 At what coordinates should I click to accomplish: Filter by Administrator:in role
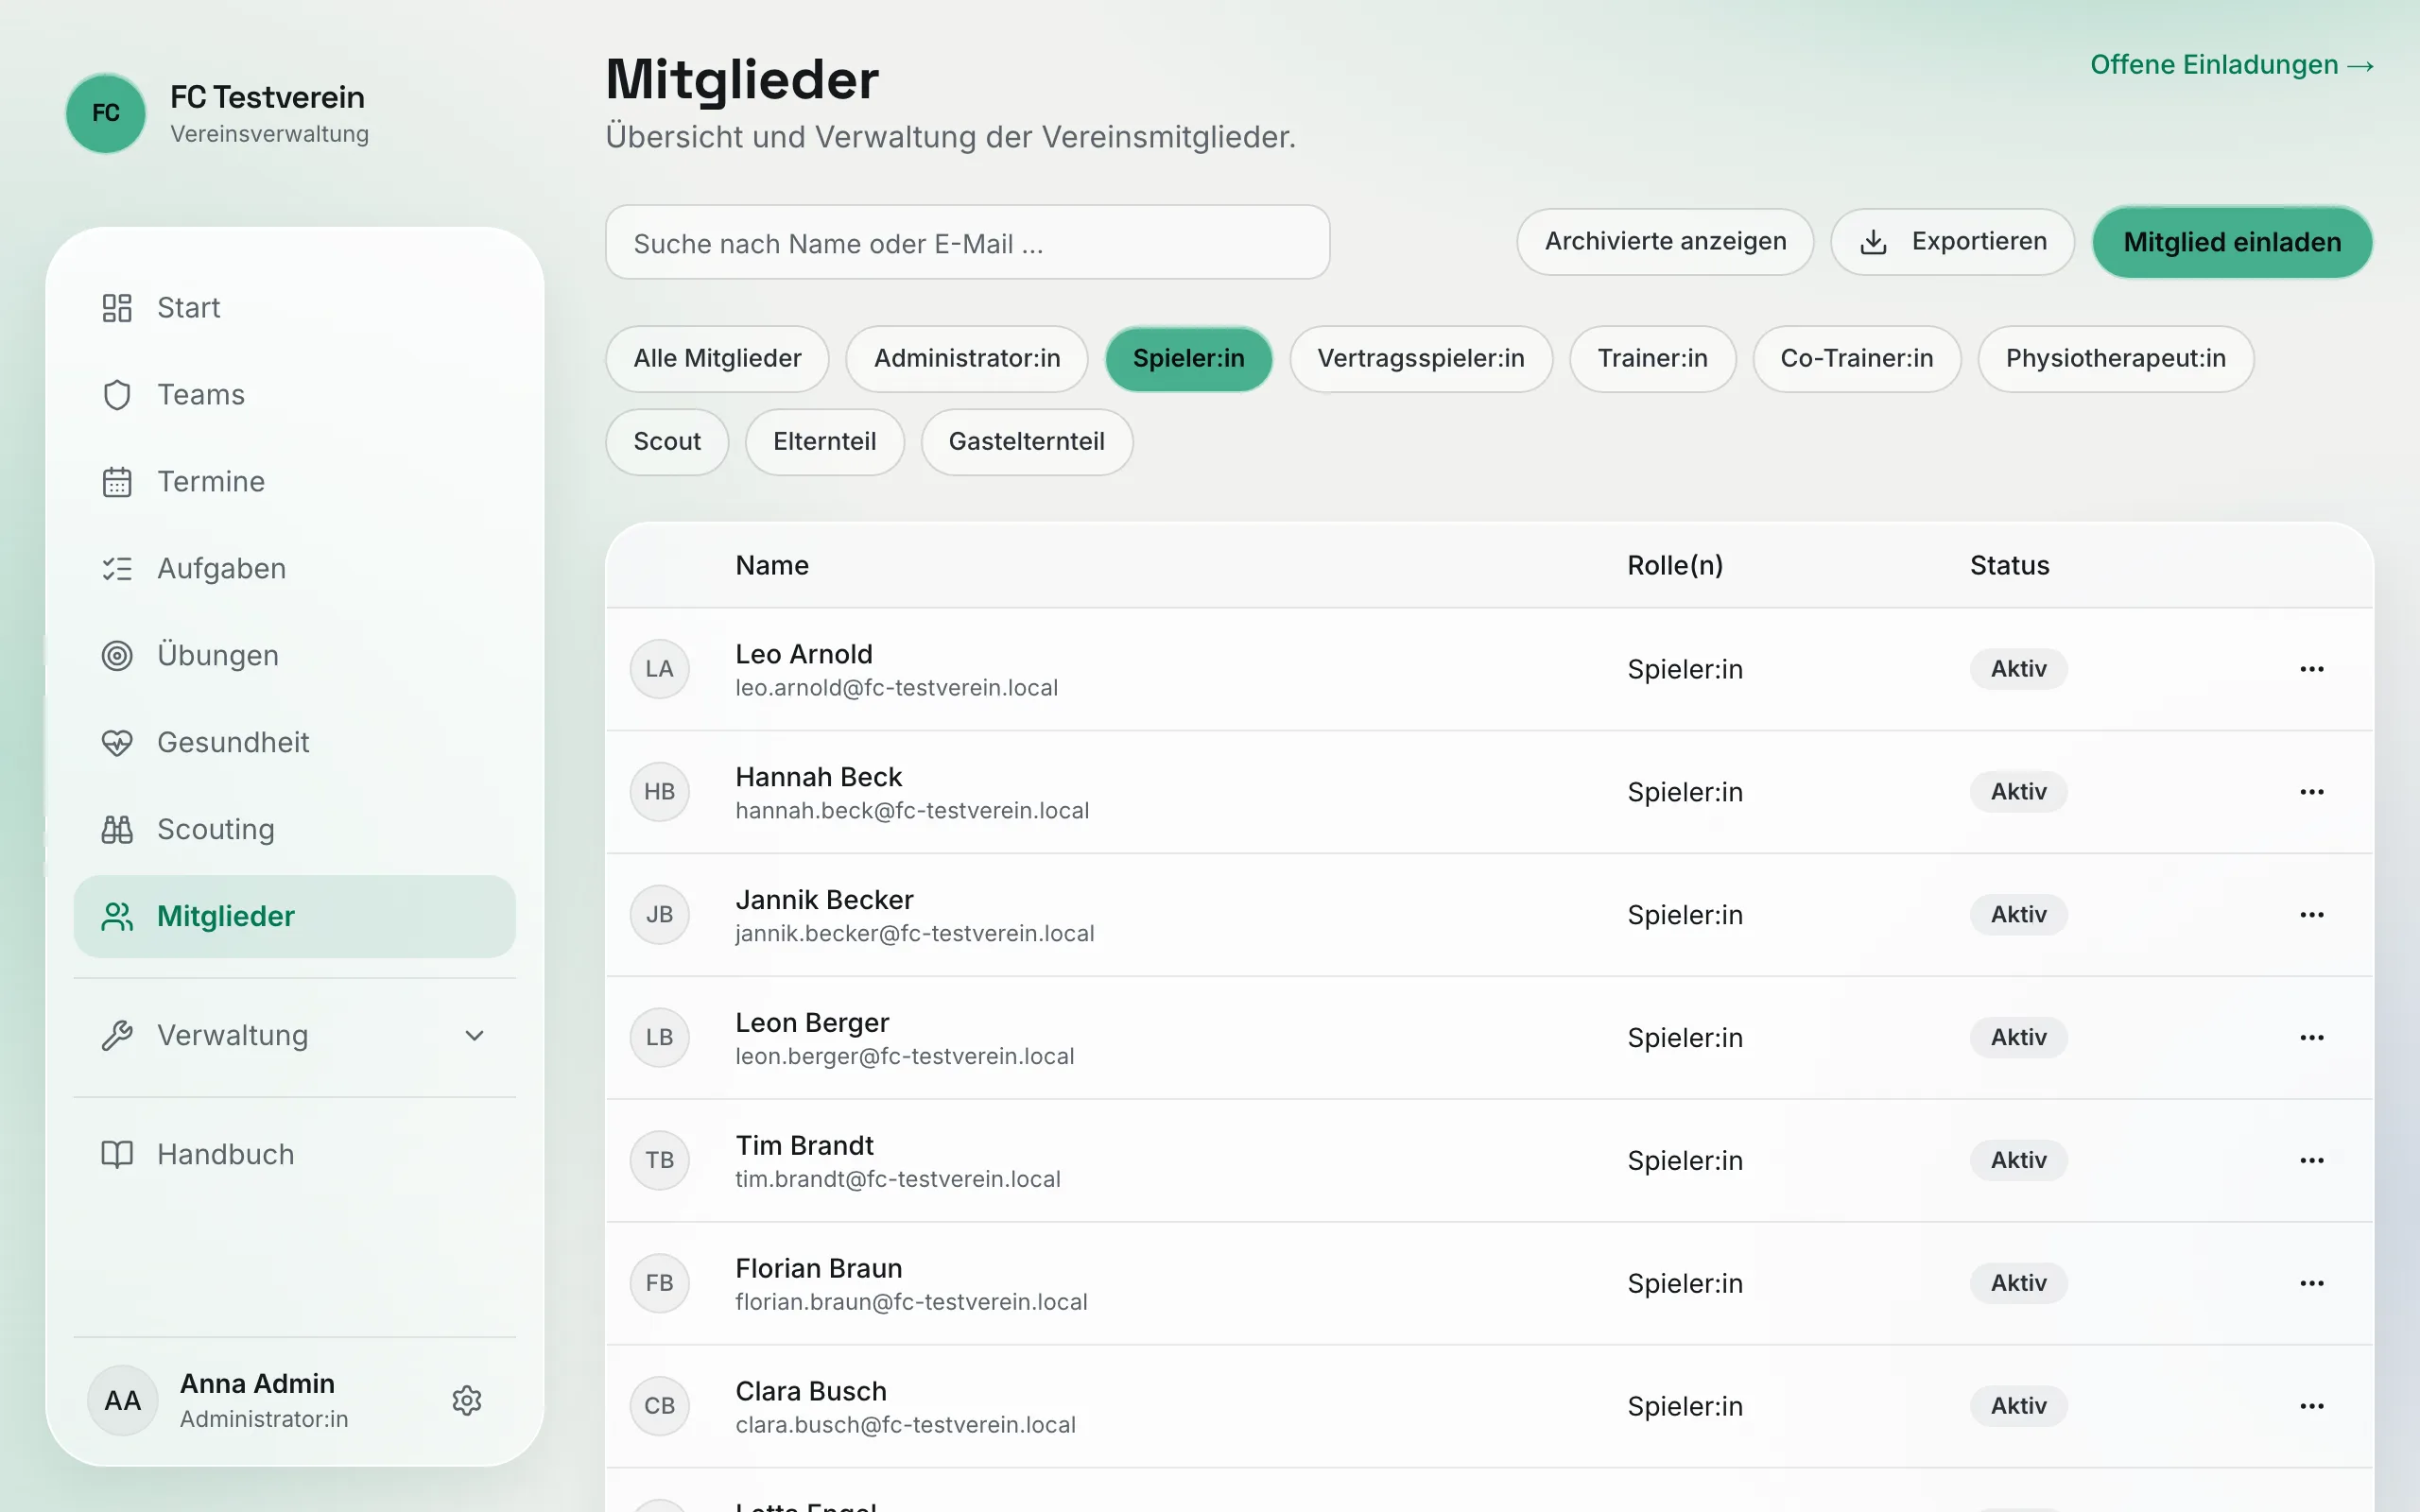pyautogui.click(x=967, y=359)
